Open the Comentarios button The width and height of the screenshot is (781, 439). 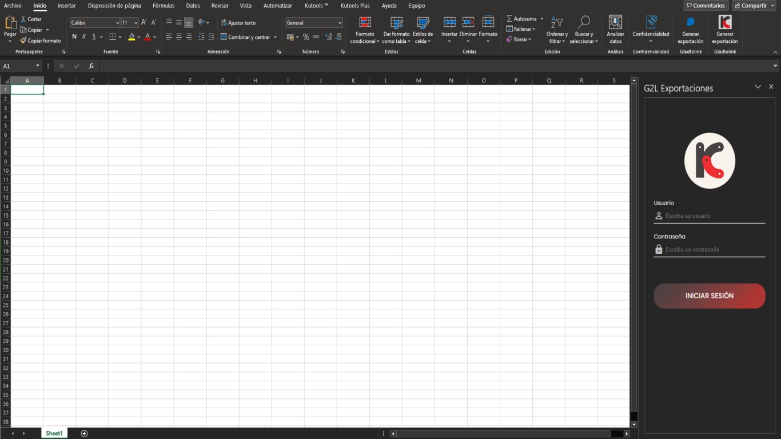point(706,6)
